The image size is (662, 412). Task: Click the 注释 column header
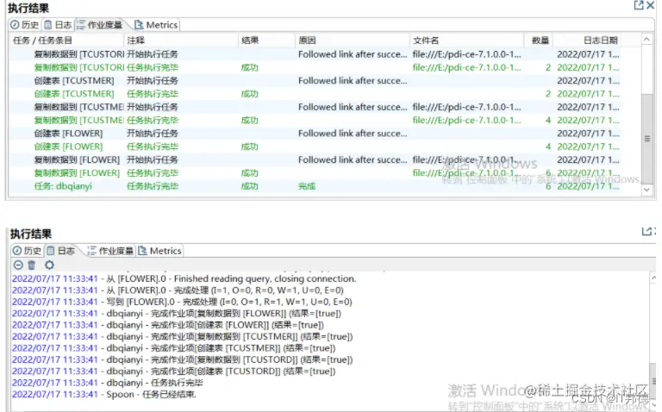coord(181,41)
